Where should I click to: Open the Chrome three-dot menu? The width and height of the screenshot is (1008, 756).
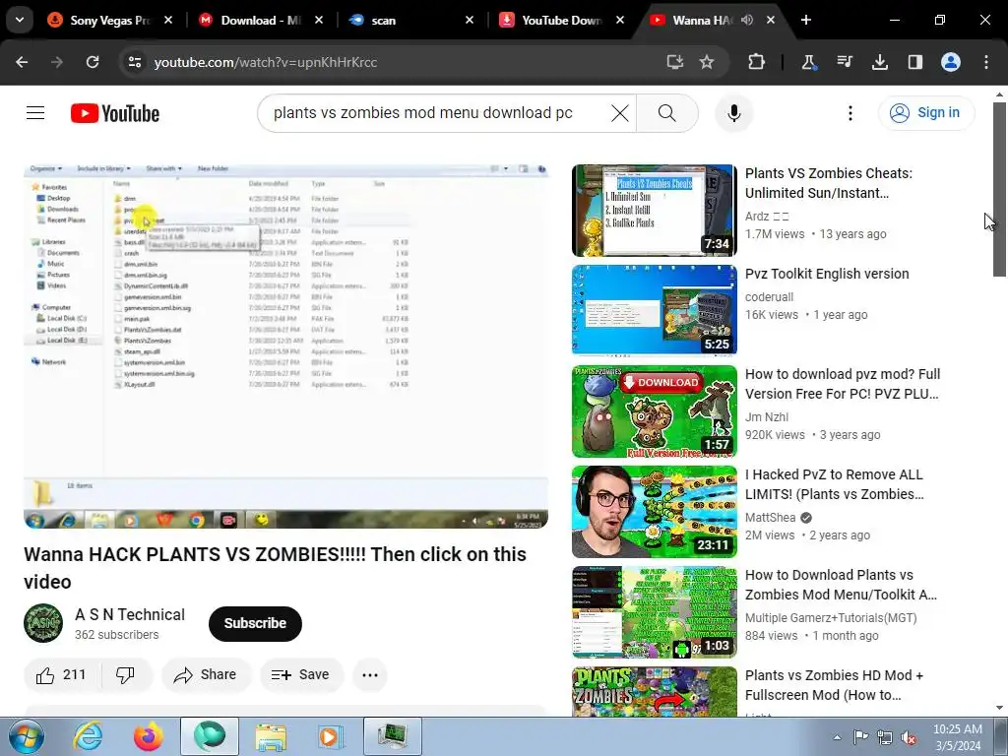click(986, 62)
